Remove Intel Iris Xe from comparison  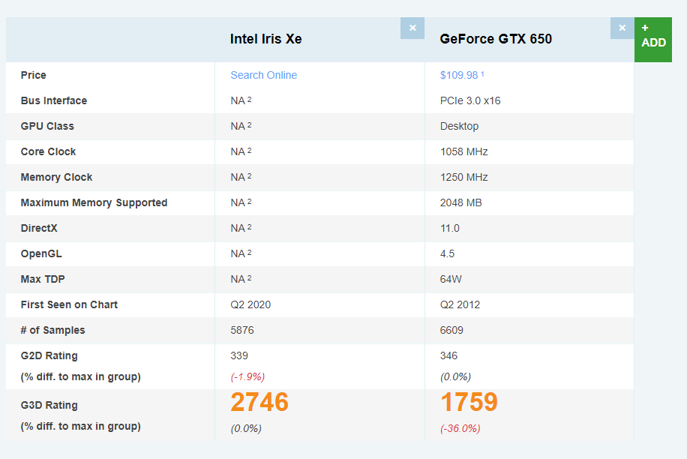tap(412, 28)
